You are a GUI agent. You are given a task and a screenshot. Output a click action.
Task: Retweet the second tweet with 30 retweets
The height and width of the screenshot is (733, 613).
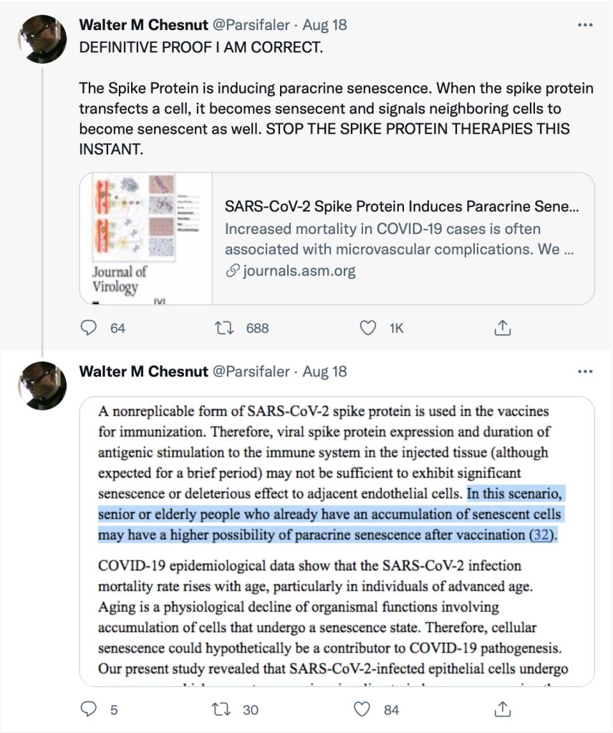224,709
